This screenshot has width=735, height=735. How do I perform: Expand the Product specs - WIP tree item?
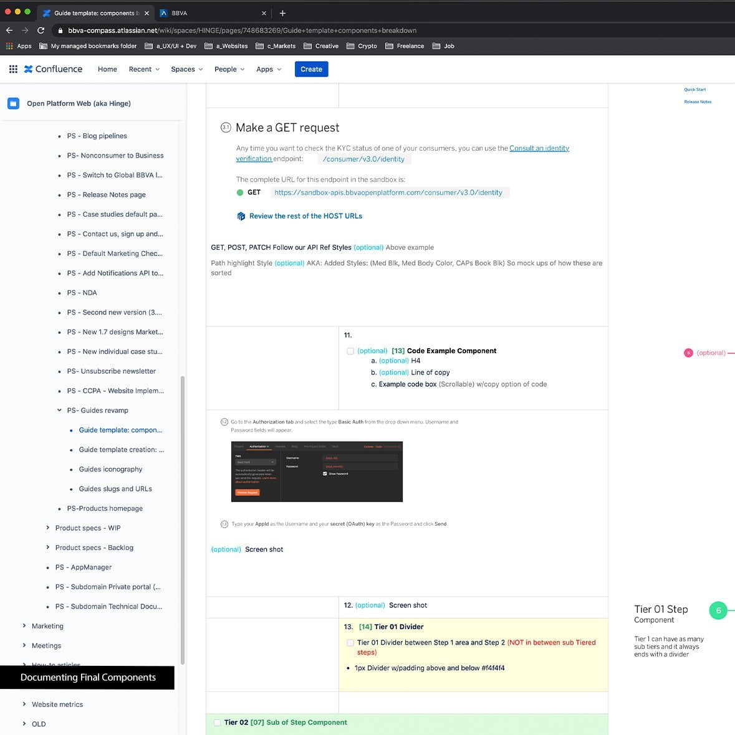48,528
